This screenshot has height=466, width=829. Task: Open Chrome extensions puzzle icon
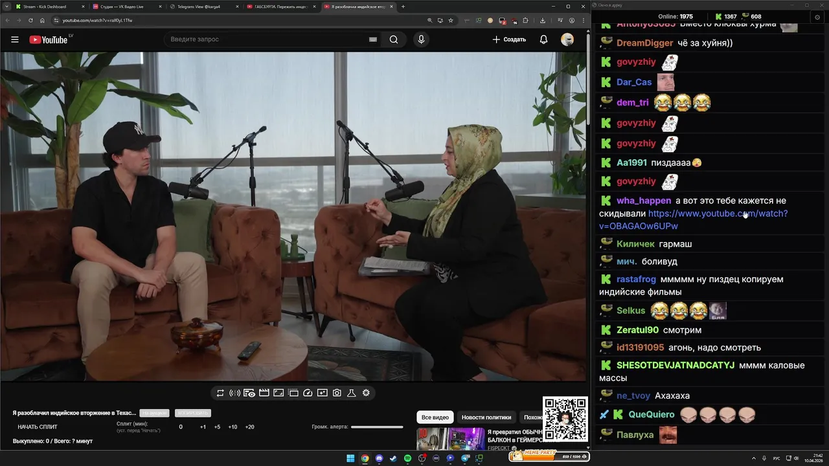coord(525,20)
